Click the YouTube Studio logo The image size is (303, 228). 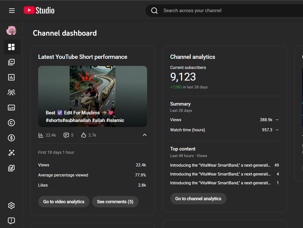click(39, 10)
